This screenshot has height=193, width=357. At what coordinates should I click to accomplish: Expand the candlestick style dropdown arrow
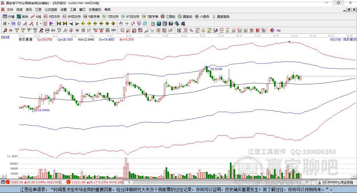pyautogui.click(x=40, y=24)
